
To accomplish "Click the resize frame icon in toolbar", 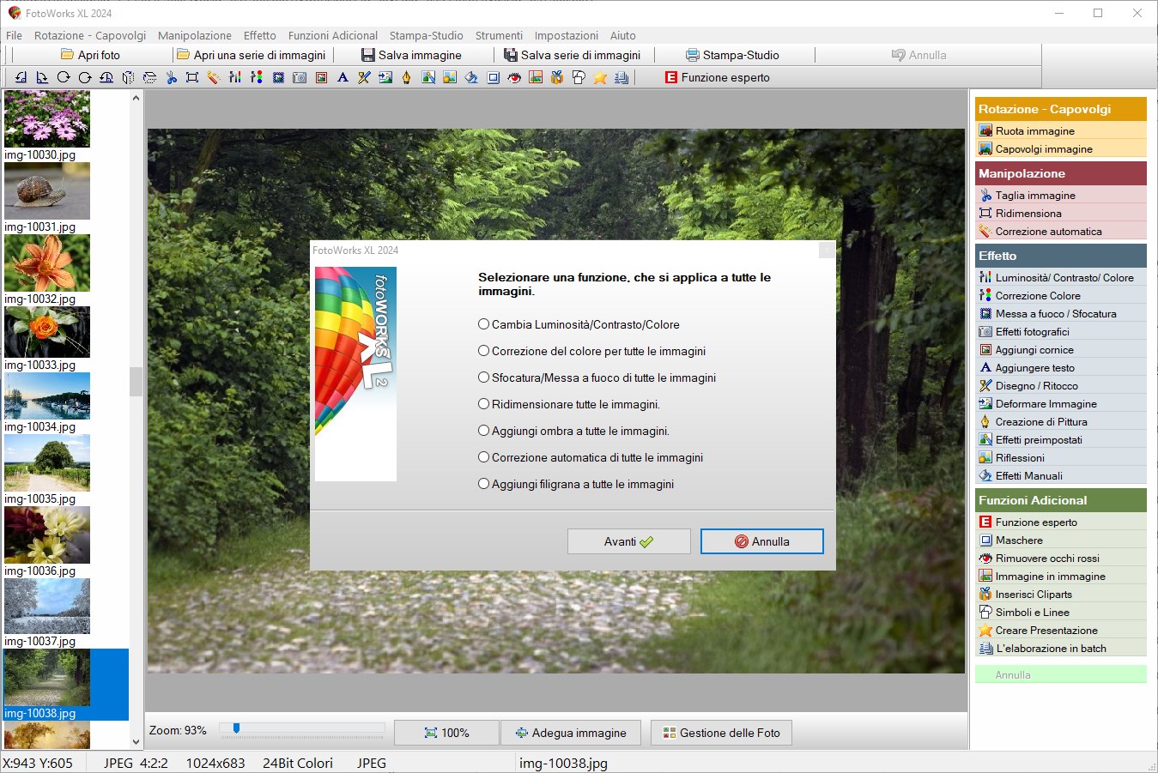I will point(192,77).
